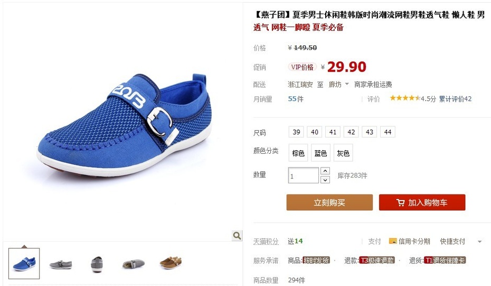Viewport: 491px width, 286px height.
Task: Select size 42
Action: pyautogui.click(x=351, y=132)
